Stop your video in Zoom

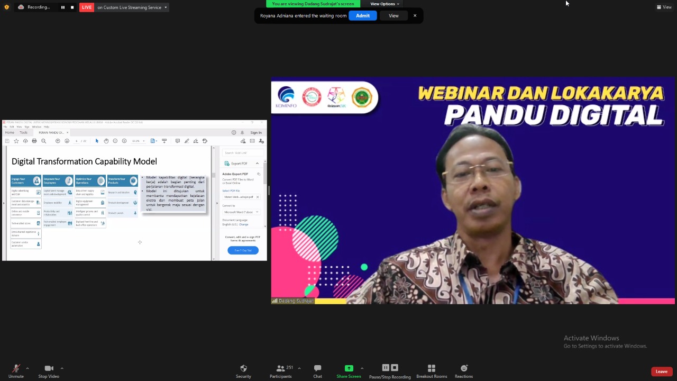49,370
